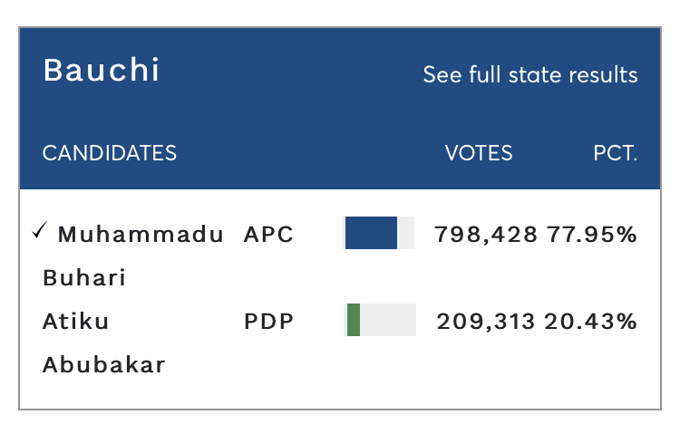Click the Abubakar surname text

point(104,364)
